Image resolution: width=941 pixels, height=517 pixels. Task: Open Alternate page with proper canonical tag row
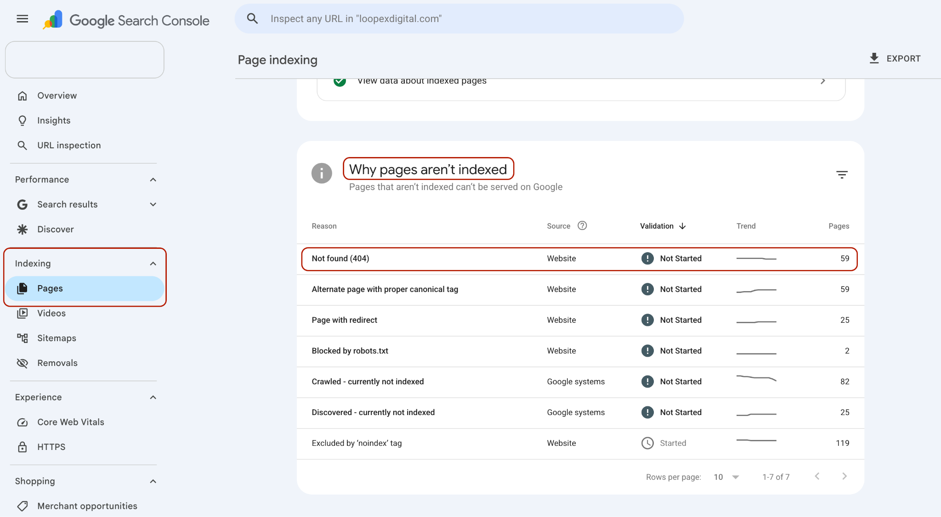click(x=580, y=289)
